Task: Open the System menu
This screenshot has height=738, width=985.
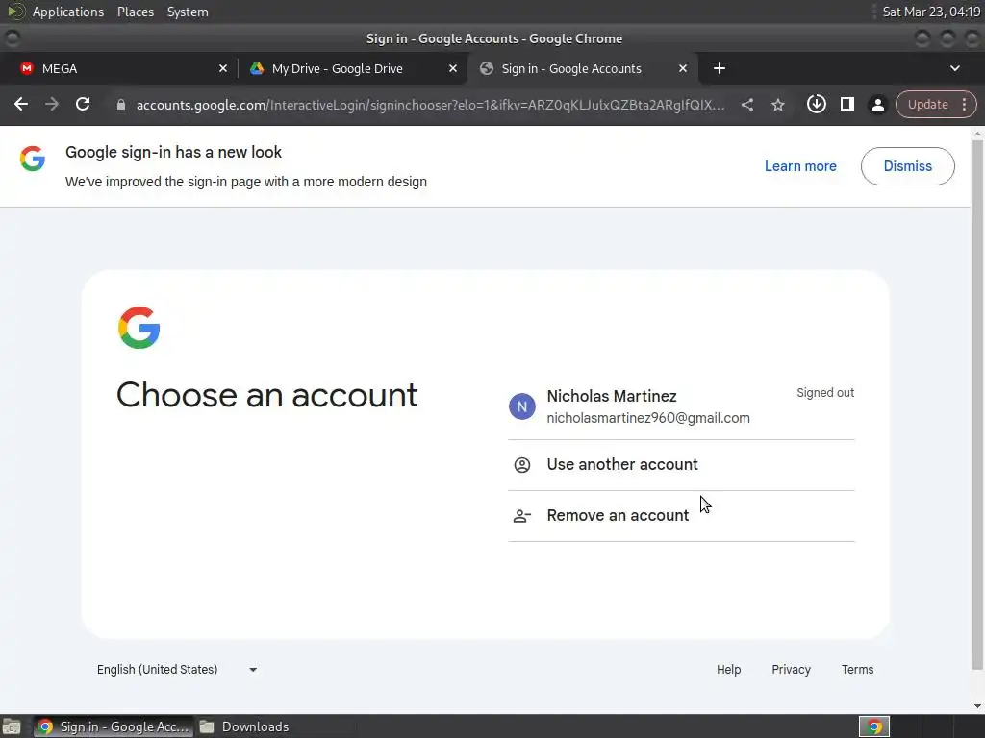Action: click(188, 12)
